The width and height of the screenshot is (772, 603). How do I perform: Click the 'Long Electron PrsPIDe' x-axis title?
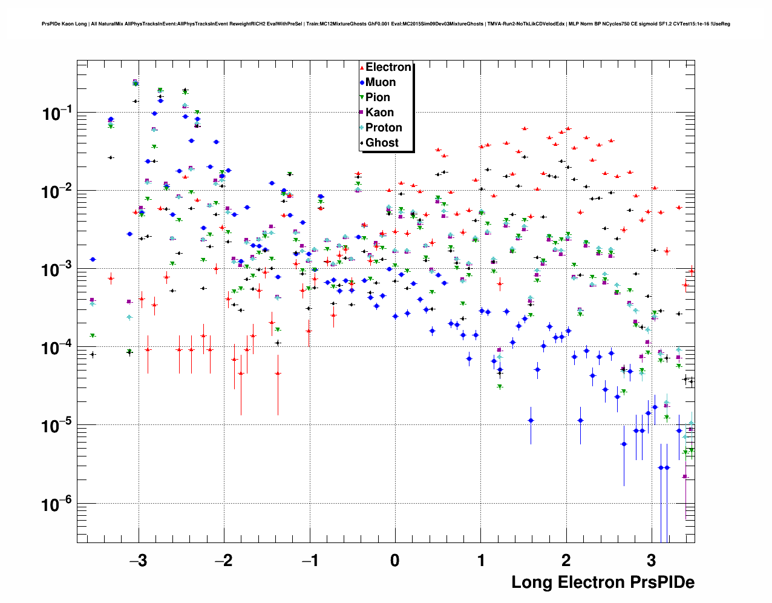tap(603, 582)
